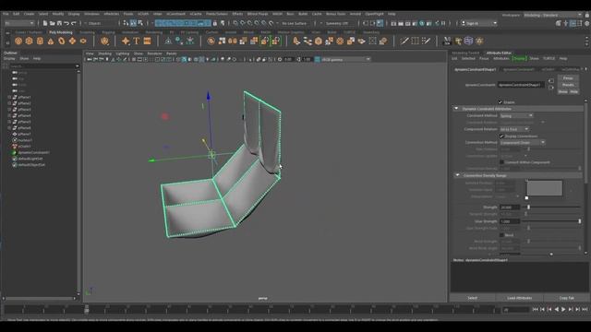Image resolution: width=591 pixels, height=332 pixels.
Task: Open the menu set dropdown
Action: coord(19,23)
